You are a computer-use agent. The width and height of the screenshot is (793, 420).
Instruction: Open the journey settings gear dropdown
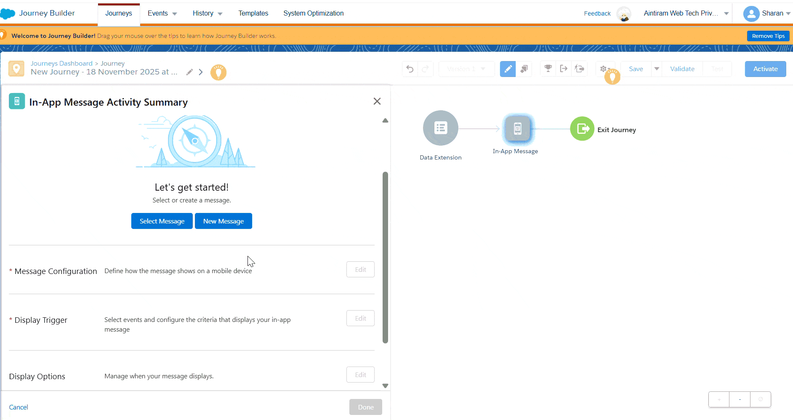tap(604, 69)
